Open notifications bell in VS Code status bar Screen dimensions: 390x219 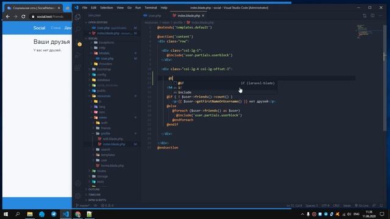[381, 206]
